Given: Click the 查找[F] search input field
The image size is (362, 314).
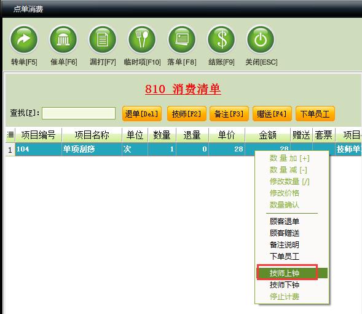Looking at the screenshot, I should coord(79,113).
